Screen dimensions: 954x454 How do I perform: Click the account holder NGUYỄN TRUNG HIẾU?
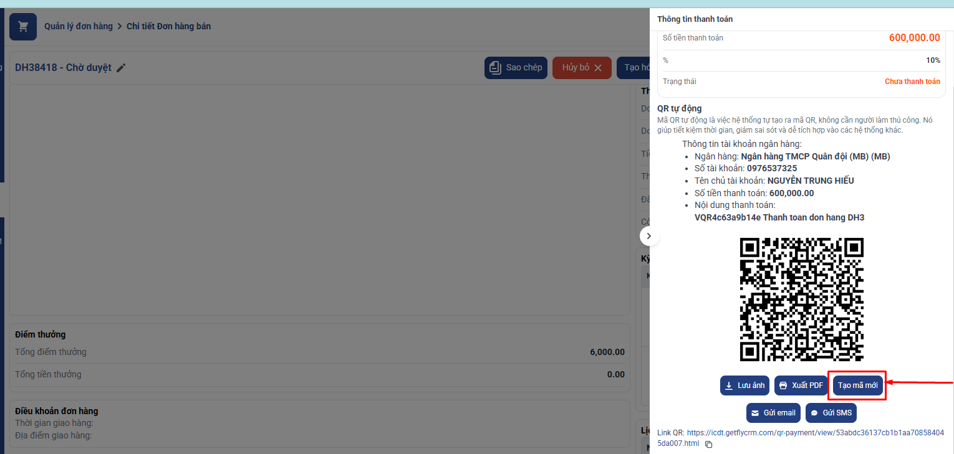click(811, 181)
